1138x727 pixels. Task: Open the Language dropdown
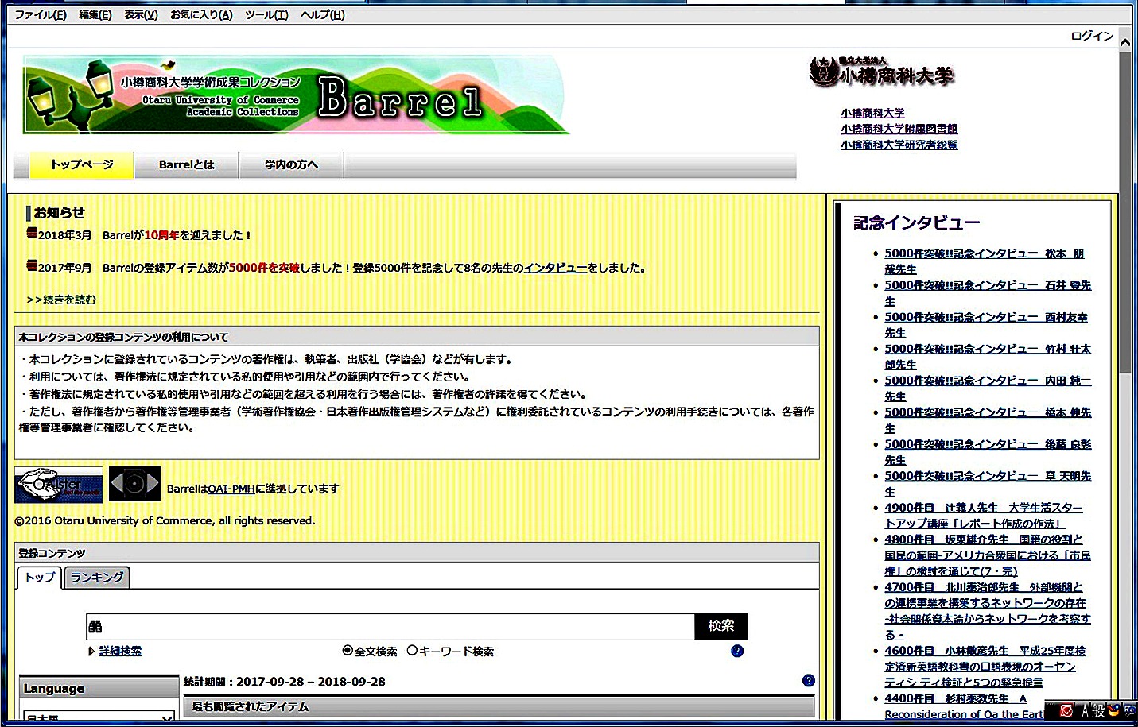click(x=99, y=716)
